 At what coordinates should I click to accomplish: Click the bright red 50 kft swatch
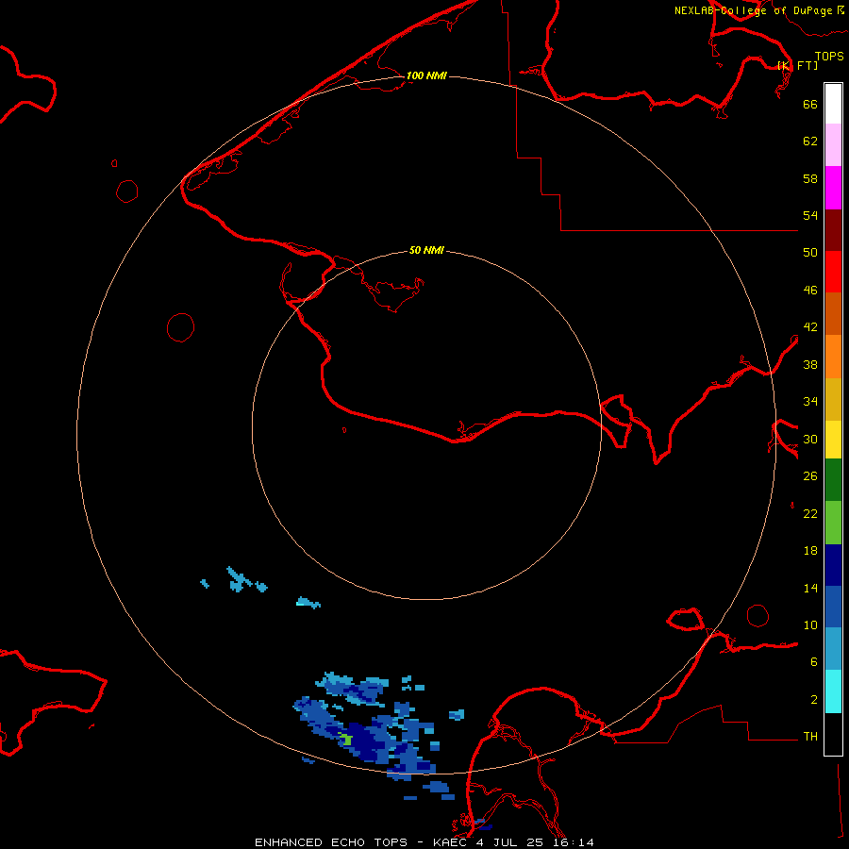[x=833, y=272]
